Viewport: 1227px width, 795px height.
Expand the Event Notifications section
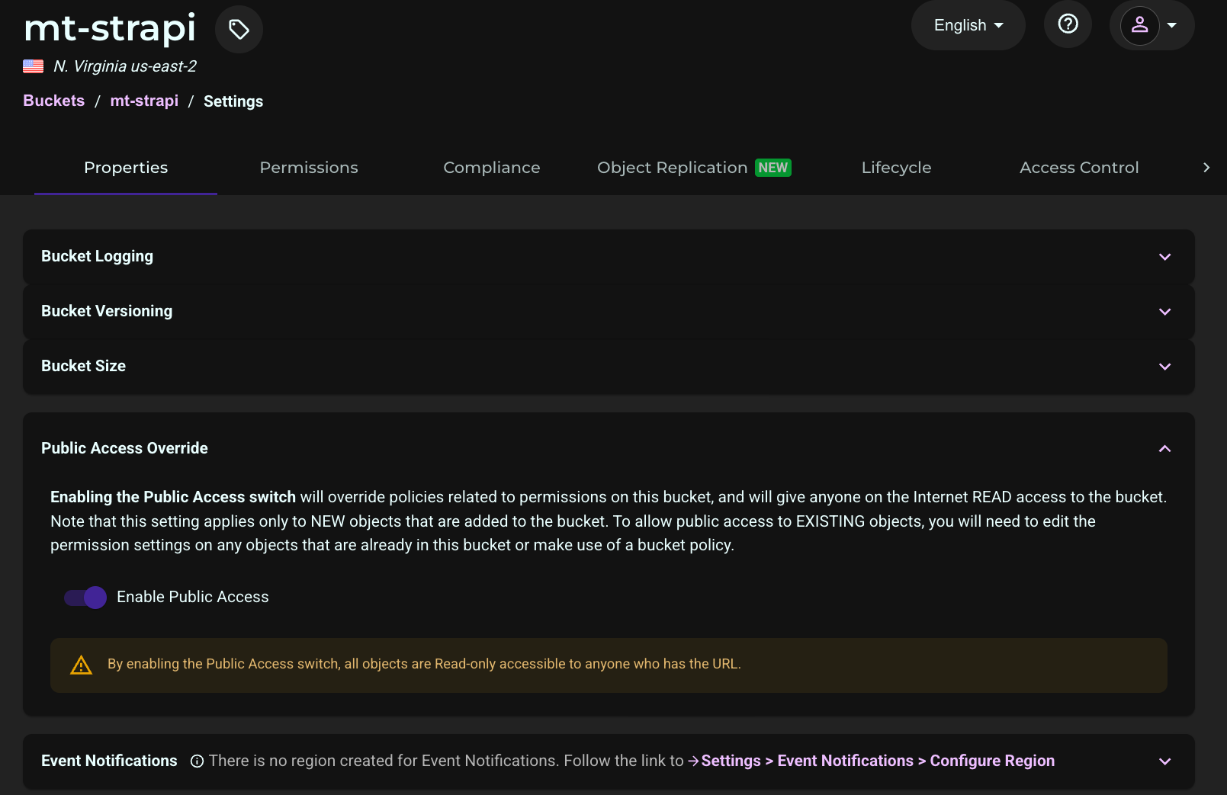pos(1164,761)
